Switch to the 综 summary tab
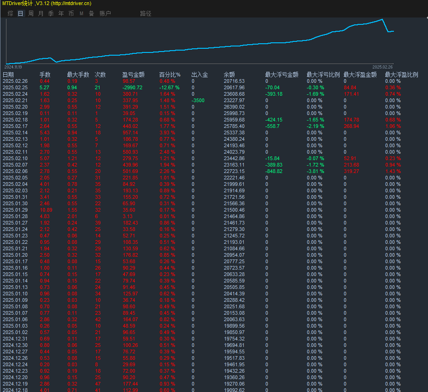 (x=10, y=13)
